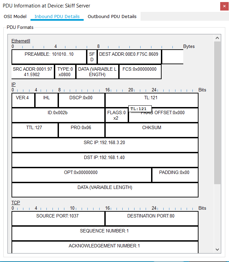Click OPT:0x00000000 field
The height and width of the screenshot is (262, 229).
tap(82, 175)
